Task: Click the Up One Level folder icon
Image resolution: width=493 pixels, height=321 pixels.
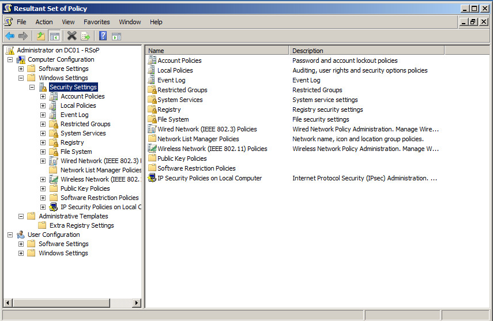Action: coord(40,36)
